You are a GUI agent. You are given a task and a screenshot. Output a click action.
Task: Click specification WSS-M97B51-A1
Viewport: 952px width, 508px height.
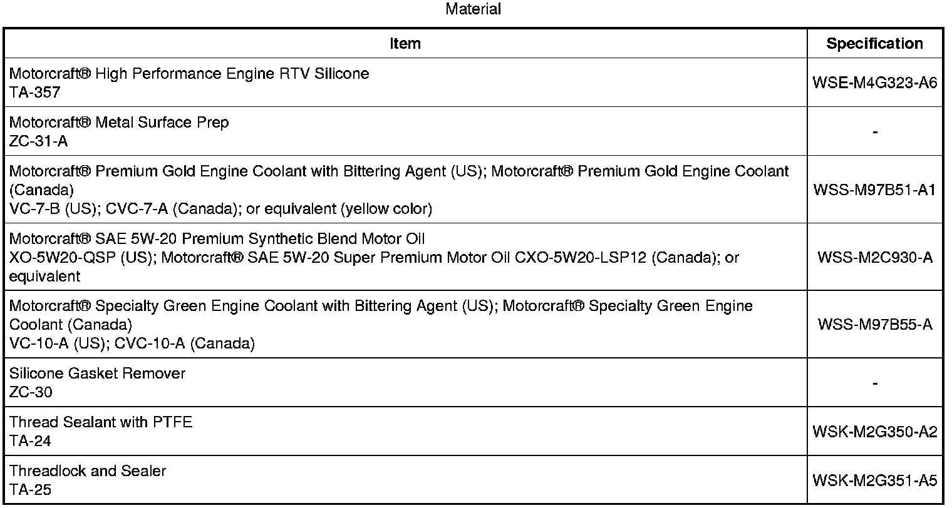[x=874, y=190]
